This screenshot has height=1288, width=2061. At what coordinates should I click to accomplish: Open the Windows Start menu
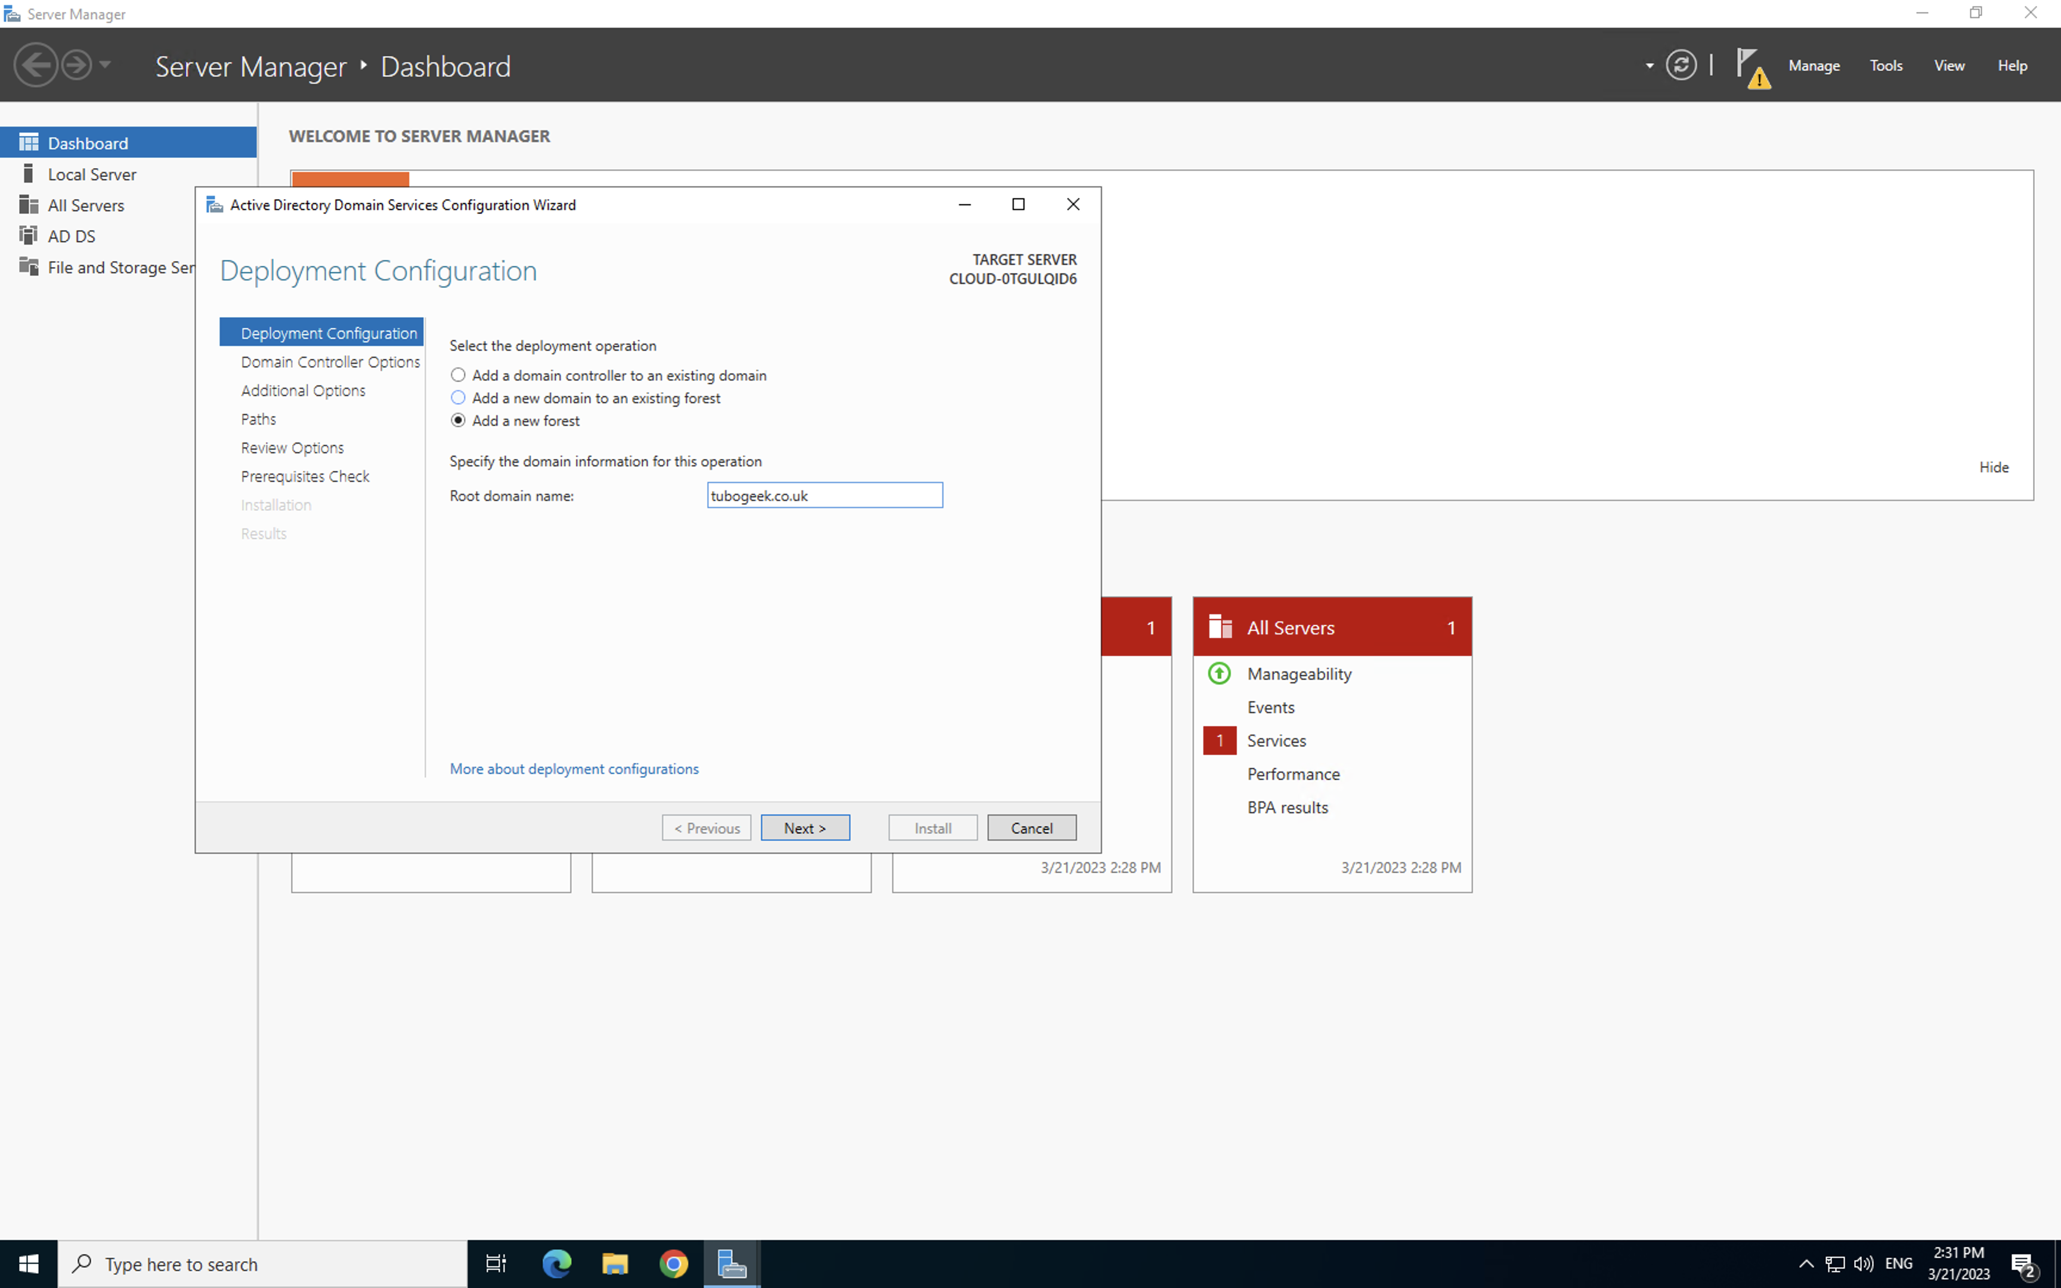pos(28,1264)
